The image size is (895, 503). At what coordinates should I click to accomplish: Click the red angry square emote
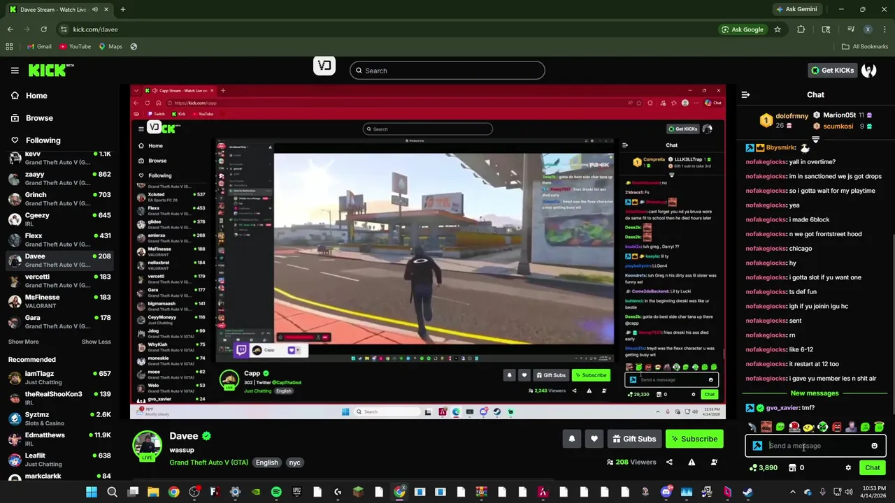837,427
